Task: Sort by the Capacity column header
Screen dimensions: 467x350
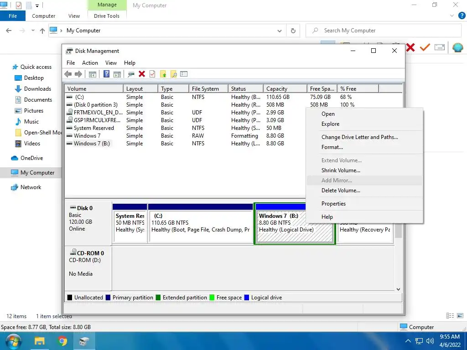Action: point(285,89)
